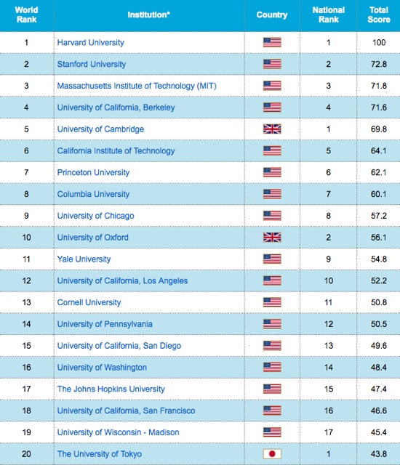The width and height of the screenshot is (400, 465).
Task: Click The Johns Hopkins University link
Action: click(x=111, y=389)
